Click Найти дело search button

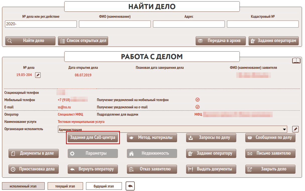coord(30,41)
